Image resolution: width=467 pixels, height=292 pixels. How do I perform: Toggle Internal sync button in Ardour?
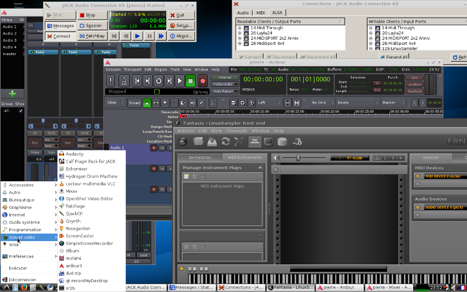225,78
